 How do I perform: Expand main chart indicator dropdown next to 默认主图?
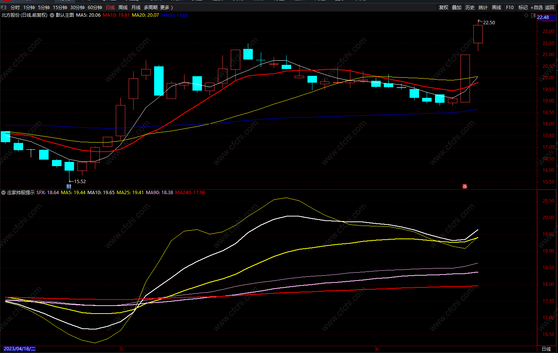pyautogui.click(x=52, y=15)
